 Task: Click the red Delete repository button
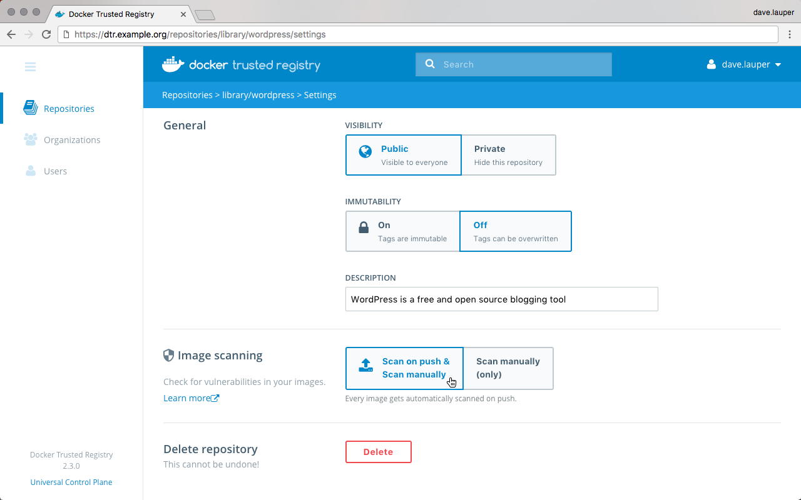tap(378, 452)
